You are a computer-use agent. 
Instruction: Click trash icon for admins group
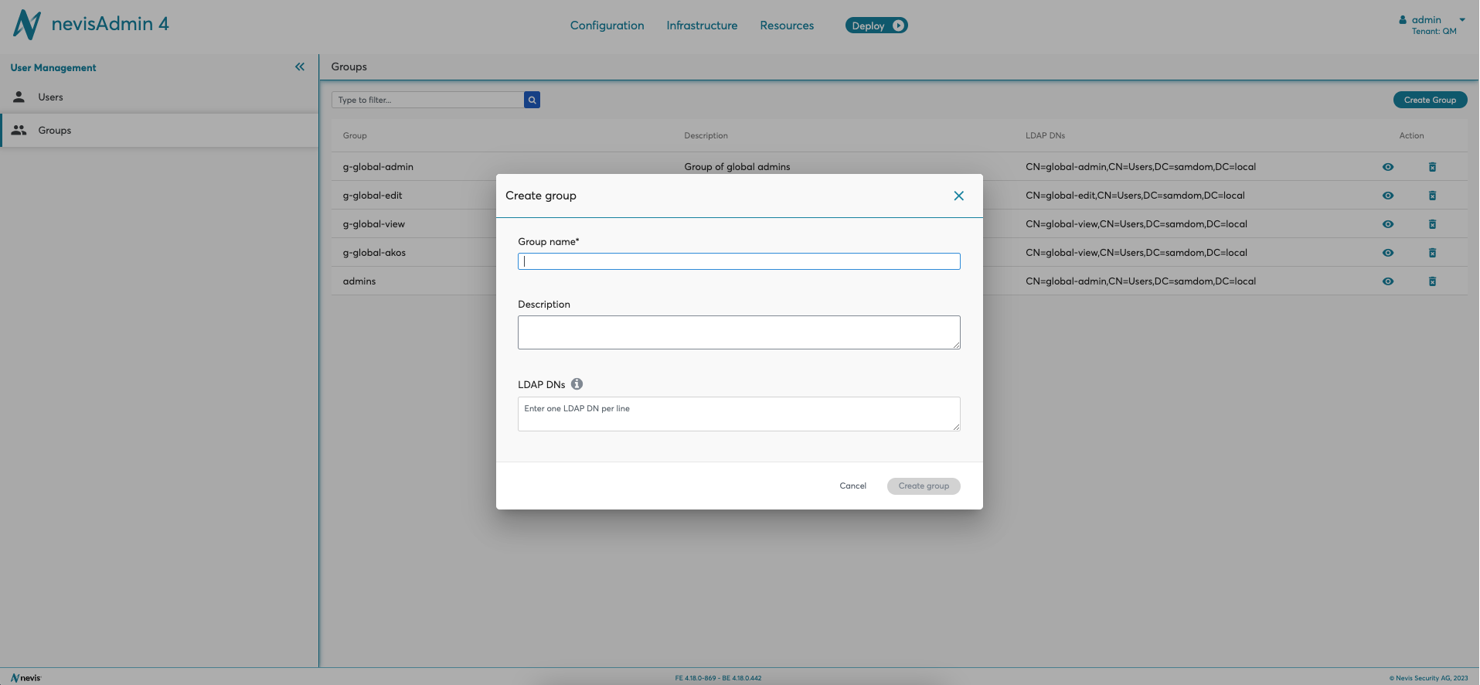point(1431,281)
